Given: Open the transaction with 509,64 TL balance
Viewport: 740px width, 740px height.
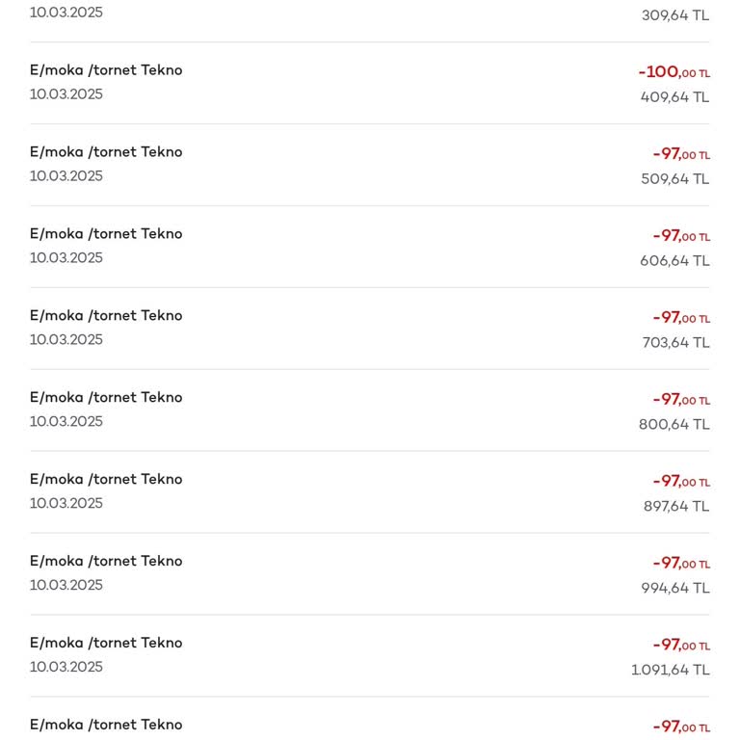Looking at the screenshot, I should (370, 165).
